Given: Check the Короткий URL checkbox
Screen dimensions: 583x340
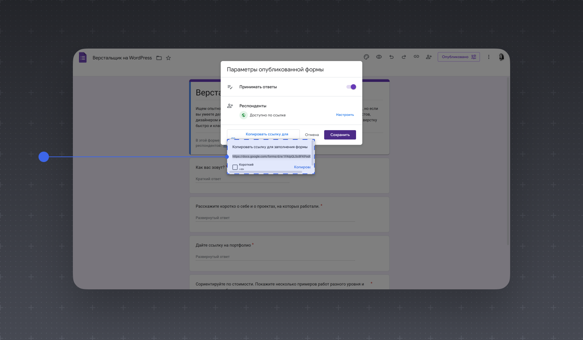Looking at the screenshot, I should pyautogui.click(x=235, y=167).
